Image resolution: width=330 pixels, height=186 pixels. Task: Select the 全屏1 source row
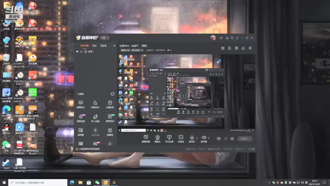pyautogui.click(x=96, y=51)
